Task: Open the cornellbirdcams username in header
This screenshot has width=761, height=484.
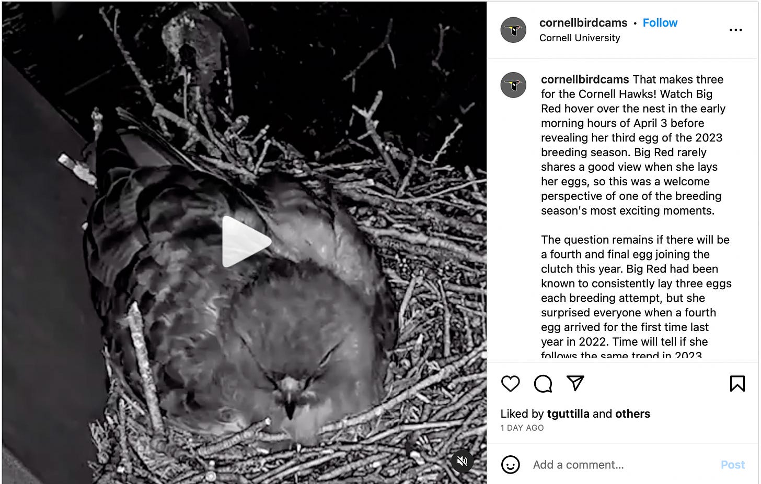Action: click(583, 23)
